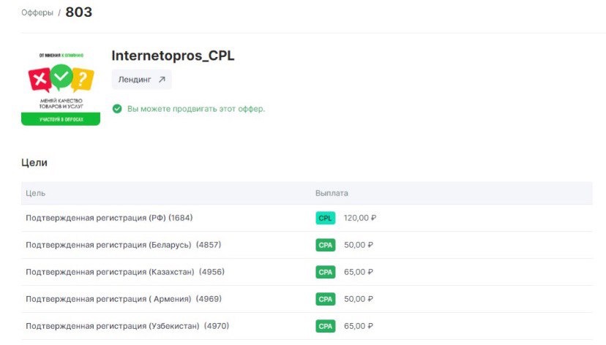Click the CPA badge in the Казахстан row
Viewport: 606px width, 345px height.
326,272
